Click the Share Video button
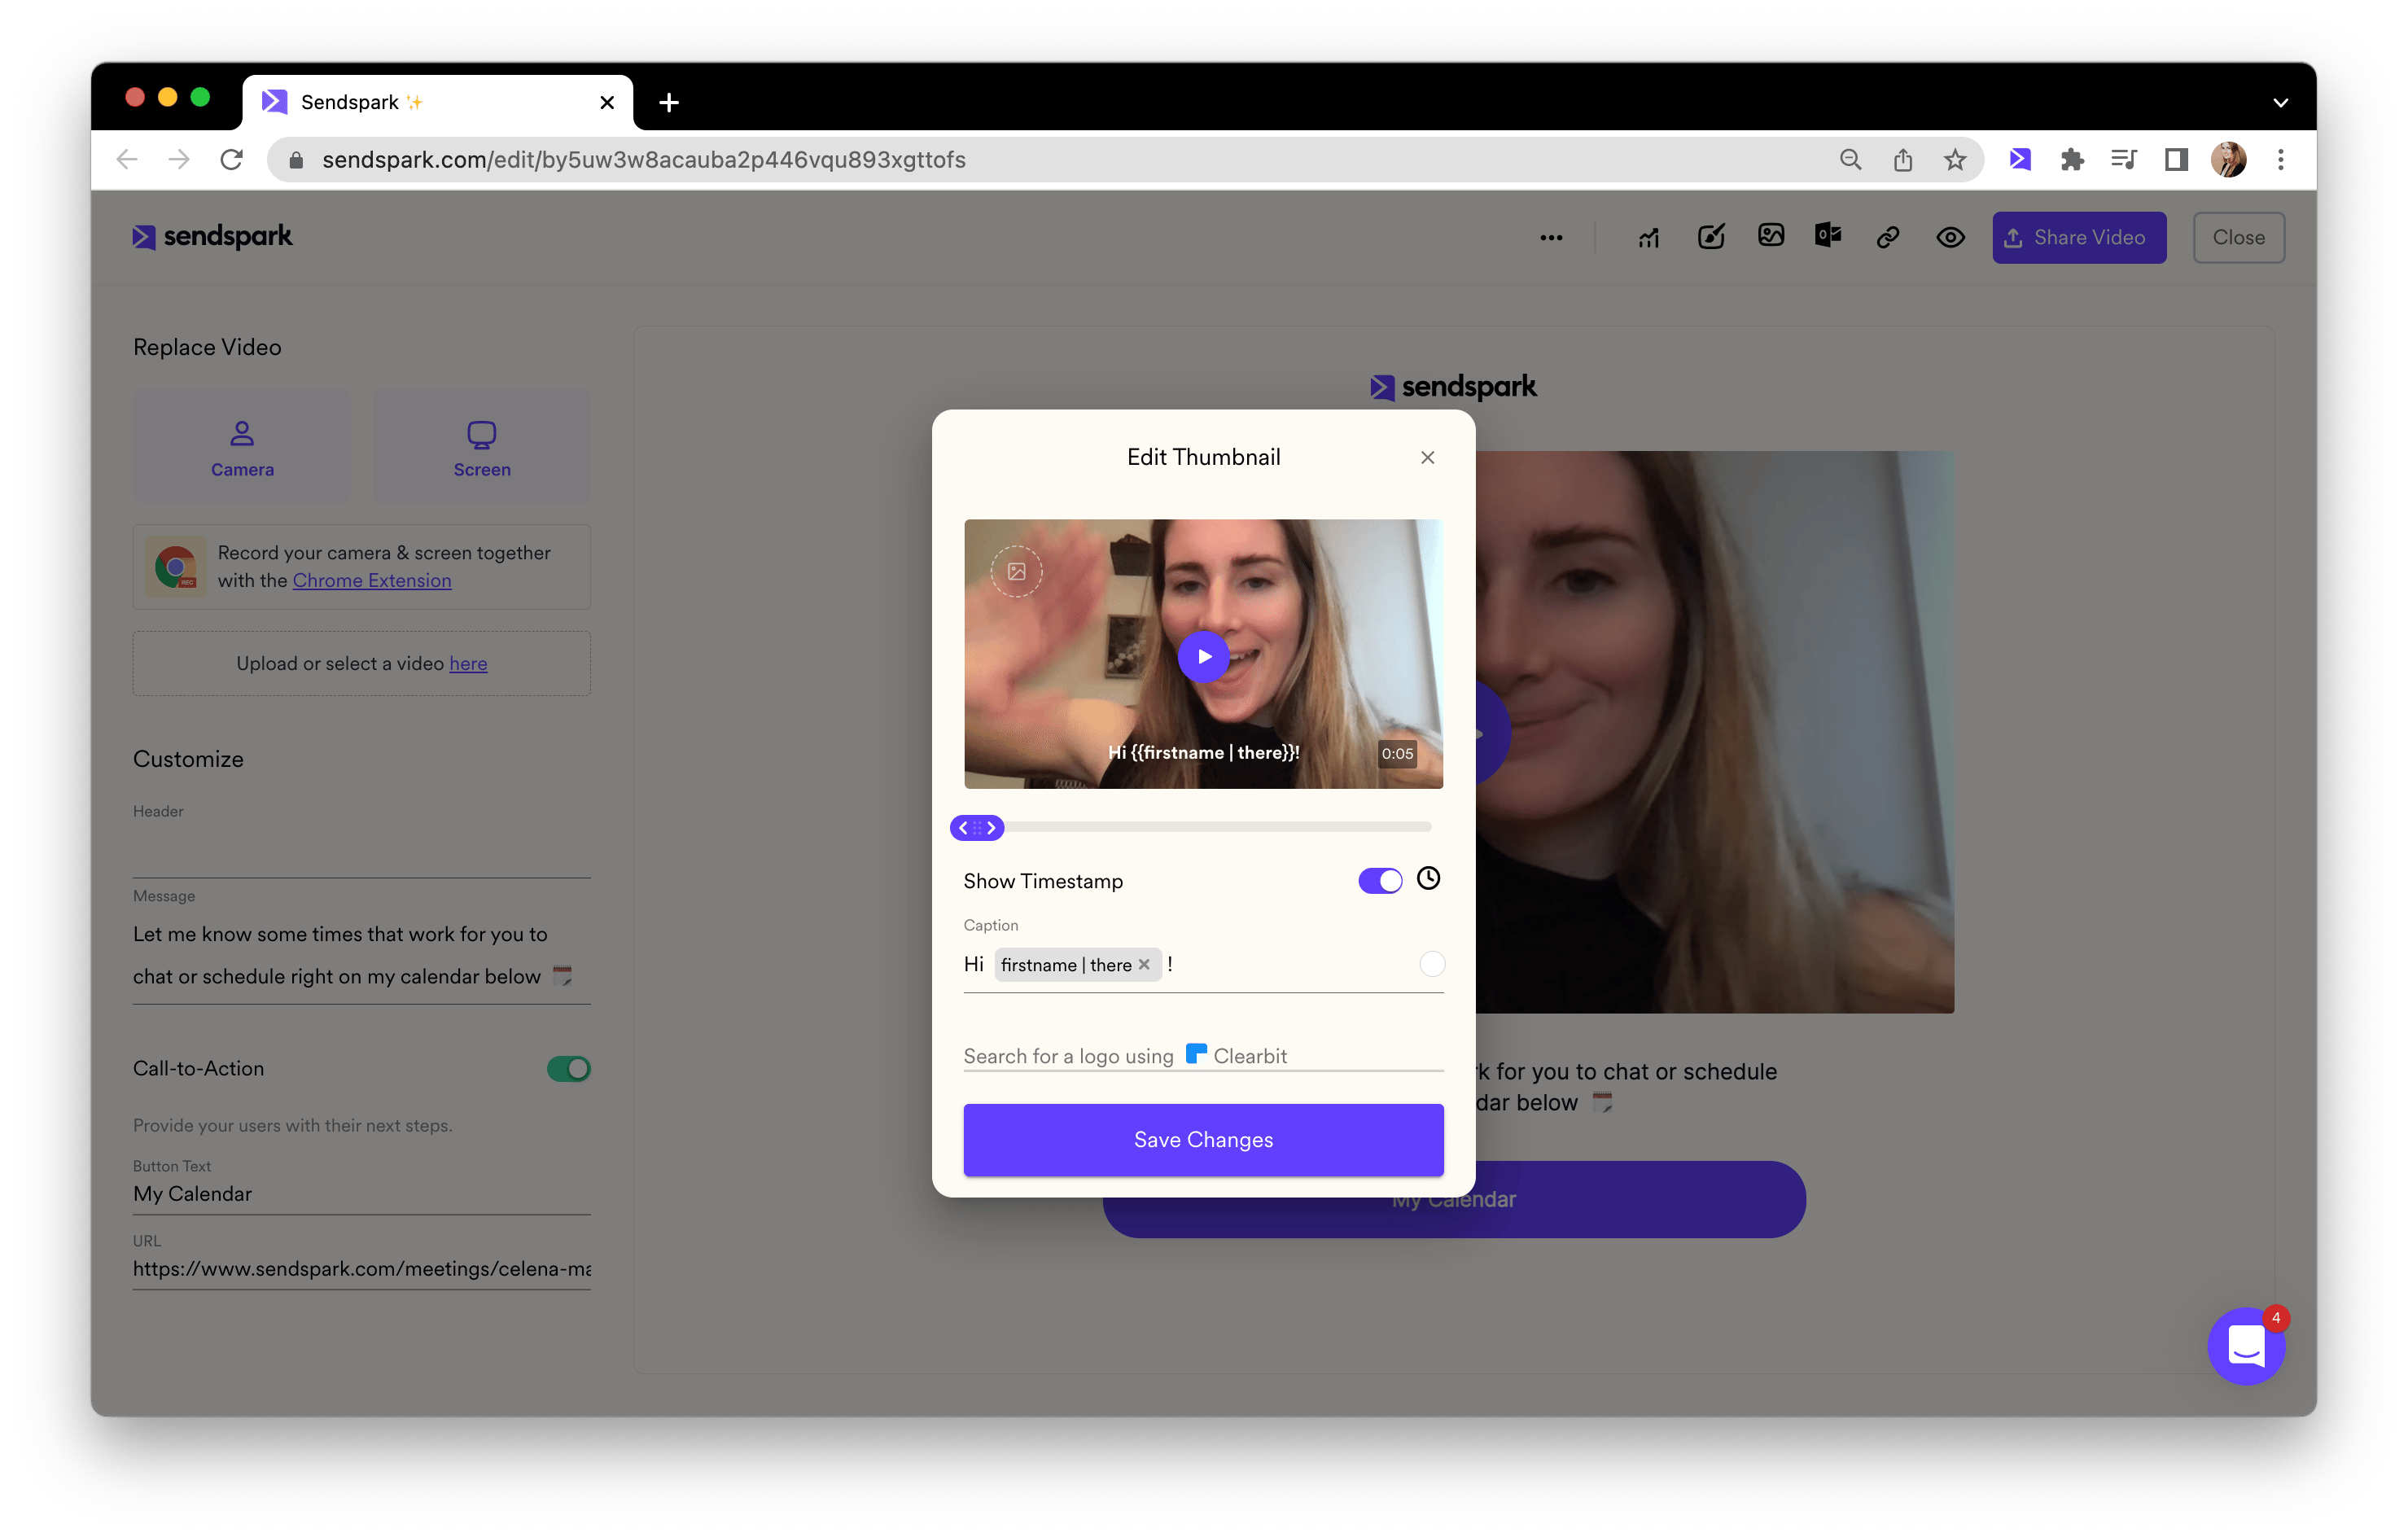 2078,237
